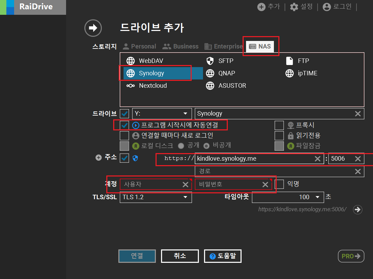
Task: Select the 공개 radio button
Action: [181, 146]
